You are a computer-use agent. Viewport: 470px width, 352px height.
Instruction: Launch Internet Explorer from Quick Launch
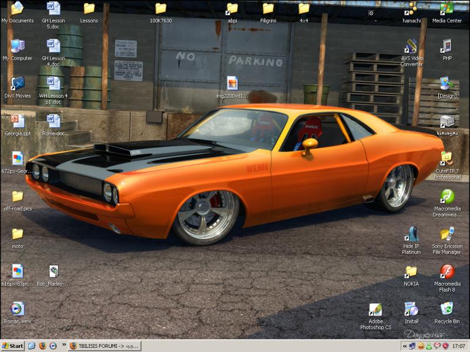pyautogui.click(x=32, y=346)
